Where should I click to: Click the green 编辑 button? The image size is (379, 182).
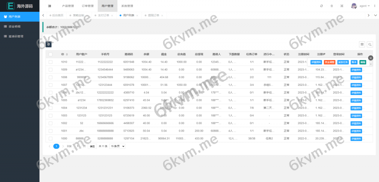[x=363, y=62]
